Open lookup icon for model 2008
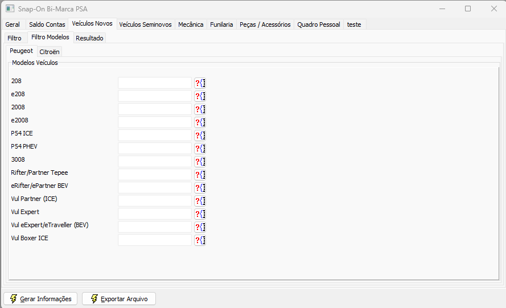This screenshot has height=308, width=506. coord(200,109)
